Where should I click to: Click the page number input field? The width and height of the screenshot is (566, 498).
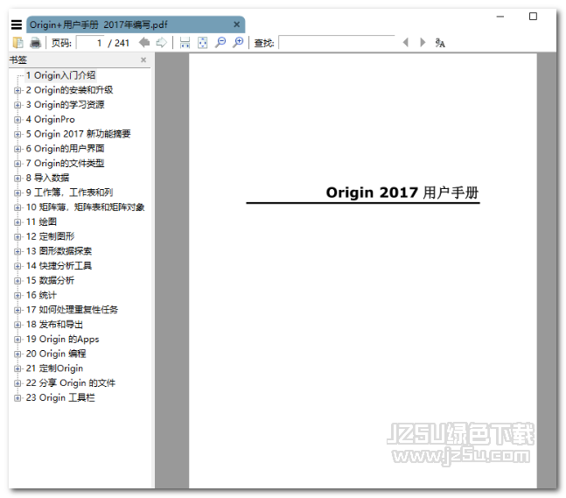tap(90, 43)
